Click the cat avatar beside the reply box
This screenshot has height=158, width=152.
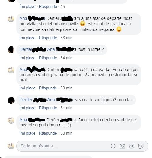(11, 146)
